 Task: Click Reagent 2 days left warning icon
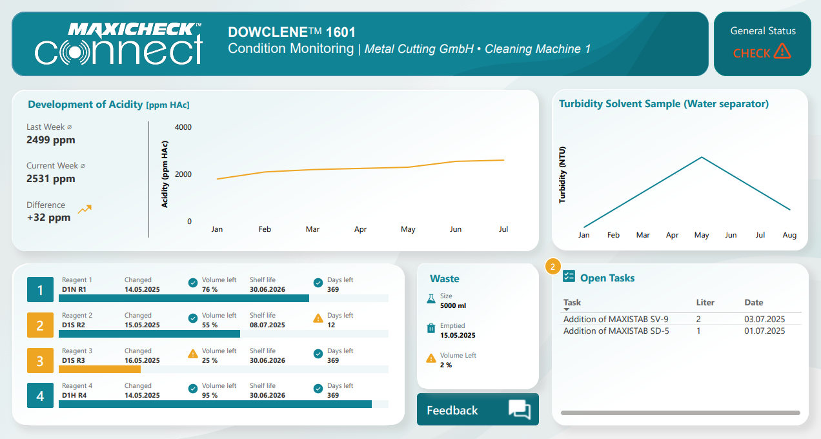coord(318,318)
